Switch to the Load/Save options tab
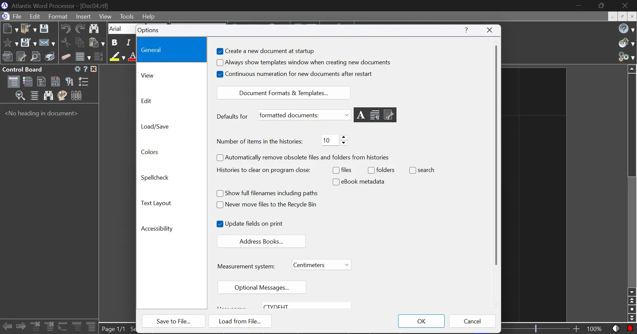This screenshot has height=334, width=637. point(172,127)
